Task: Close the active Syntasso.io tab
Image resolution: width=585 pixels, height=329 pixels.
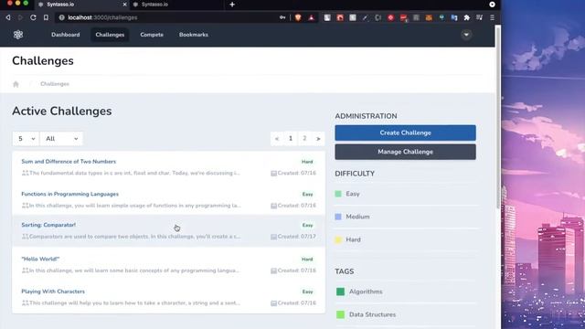Action: tap(124, 5)
